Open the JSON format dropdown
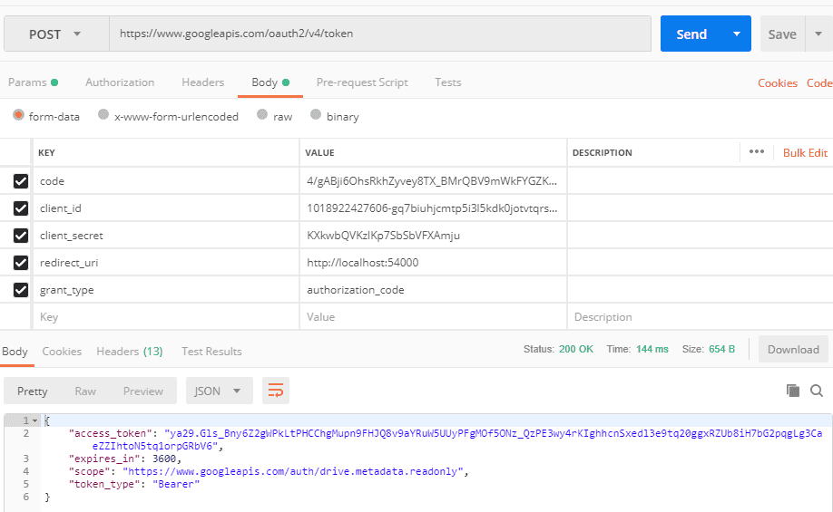The height and width of the screenshot is (512, 833). 220,391
